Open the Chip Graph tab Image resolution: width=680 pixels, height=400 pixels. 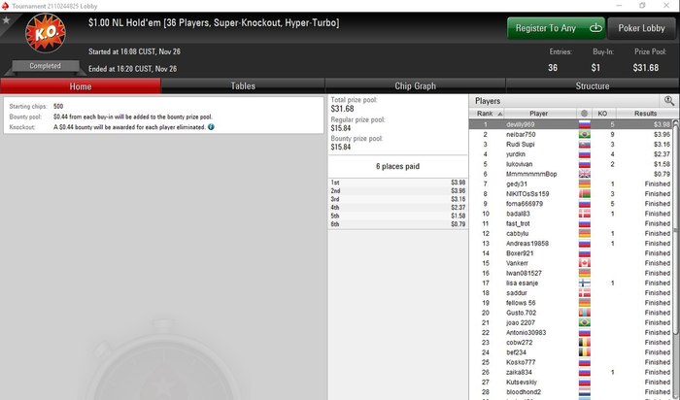pos(415,85)
